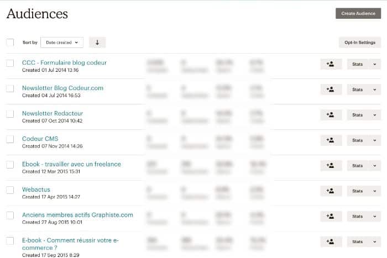Toggle the select-all audiences checkbox
Viewport: 387px width, 258px height.
tap(10, 43)
